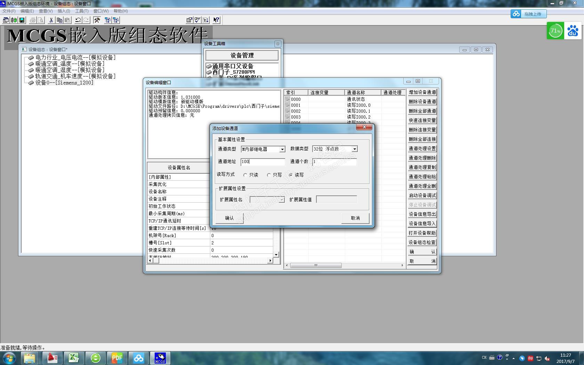Open File Explorer from the taskbar

click(30, 358)
